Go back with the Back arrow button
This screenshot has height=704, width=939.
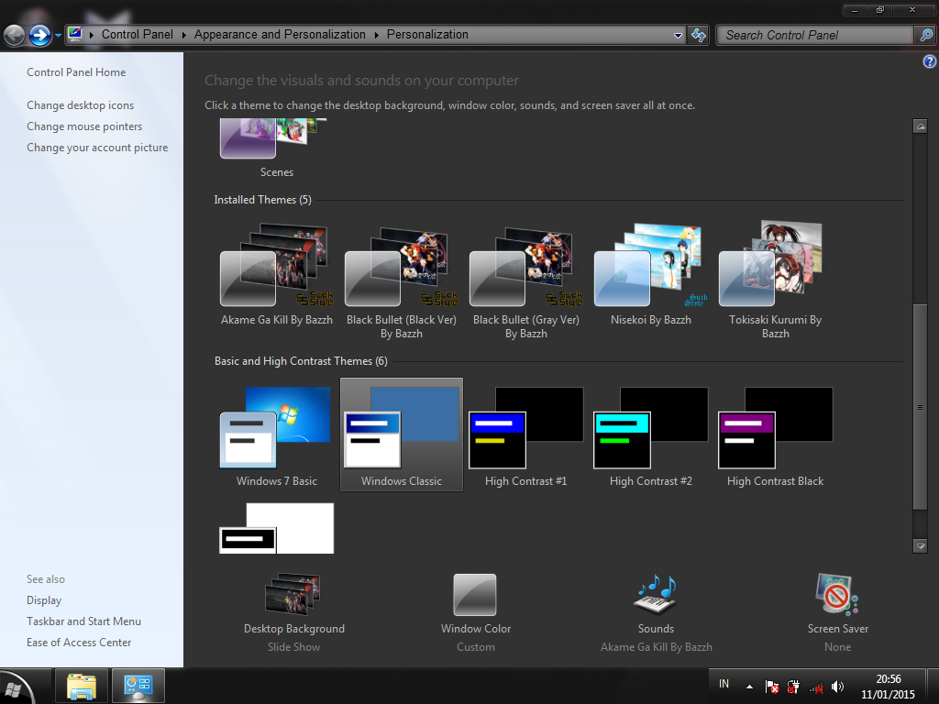pos(15,36)
